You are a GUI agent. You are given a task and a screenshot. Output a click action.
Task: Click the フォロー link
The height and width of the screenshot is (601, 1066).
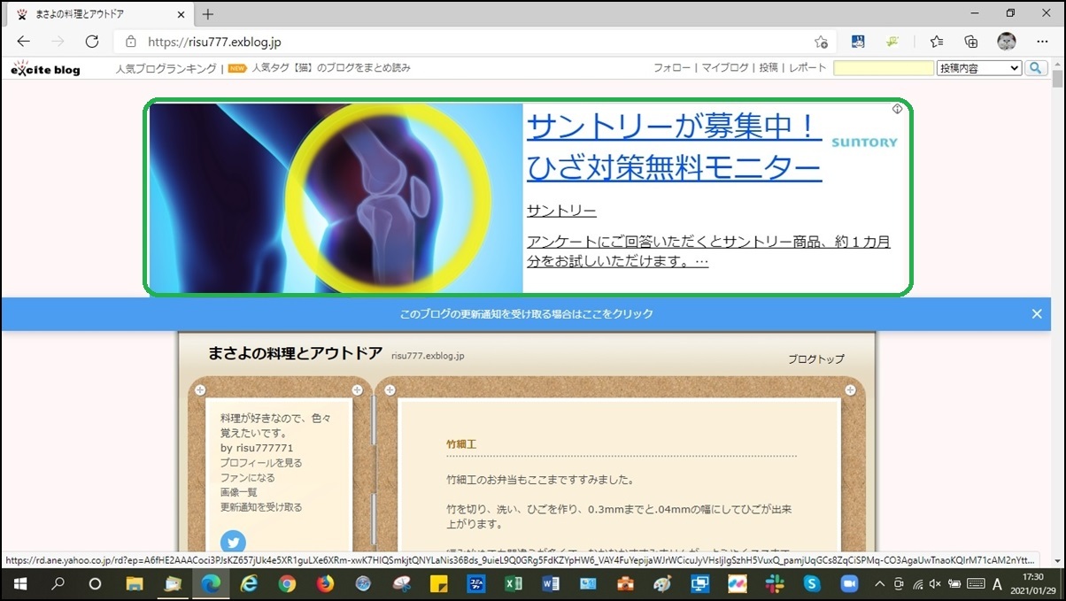pos(672,68)
